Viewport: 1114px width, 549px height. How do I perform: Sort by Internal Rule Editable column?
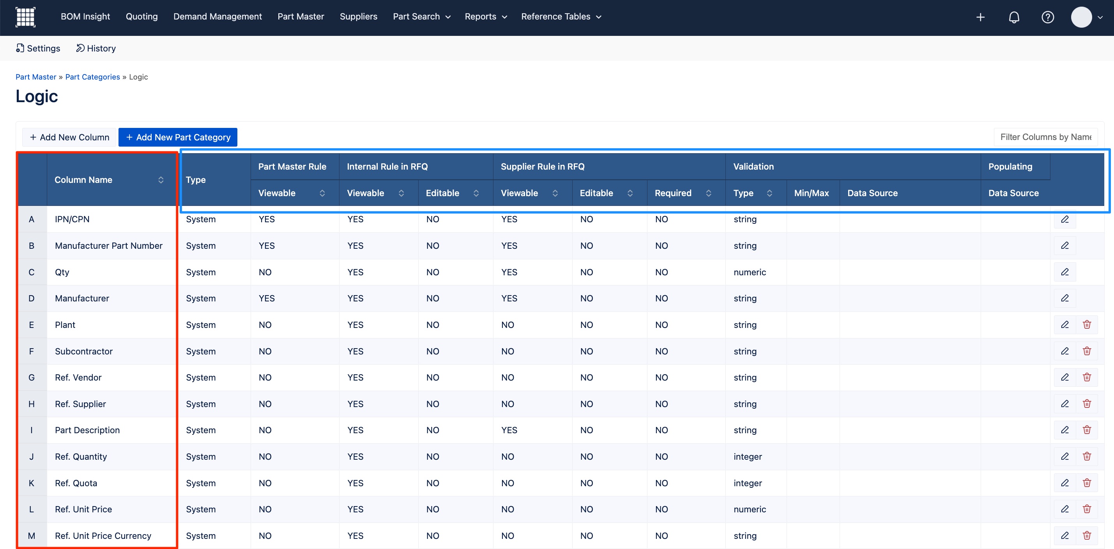476,193
